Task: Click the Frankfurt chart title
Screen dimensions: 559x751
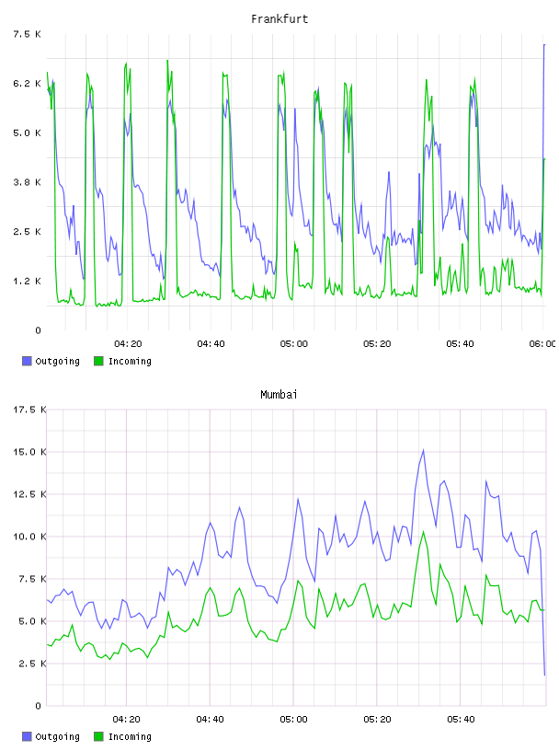Action: [279, 19]
